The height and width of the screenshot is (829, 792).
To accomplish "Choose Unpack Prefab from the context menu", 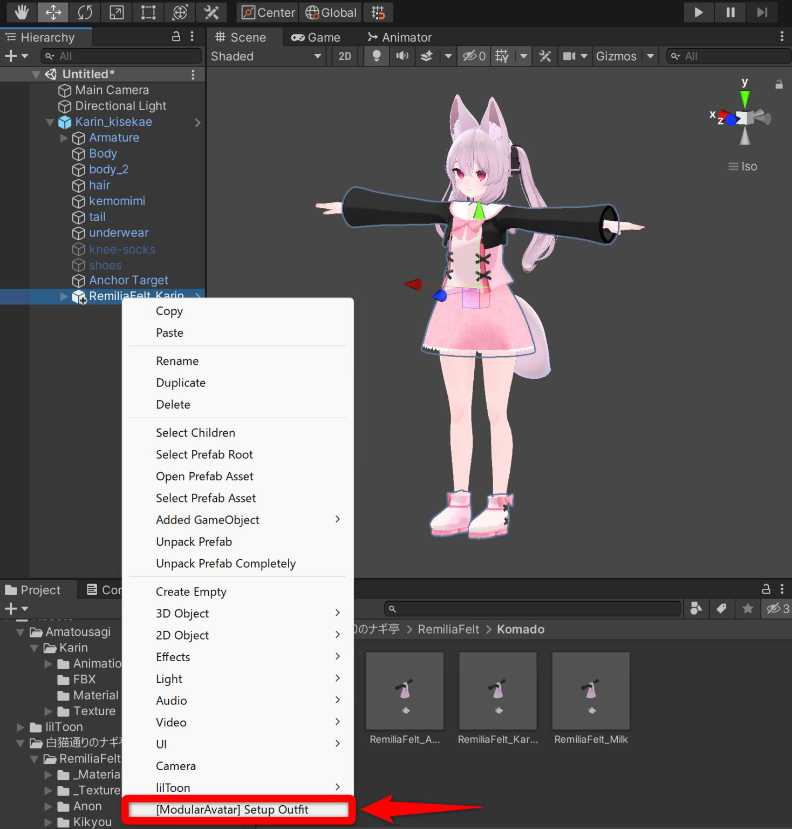I will click(194, 541).
